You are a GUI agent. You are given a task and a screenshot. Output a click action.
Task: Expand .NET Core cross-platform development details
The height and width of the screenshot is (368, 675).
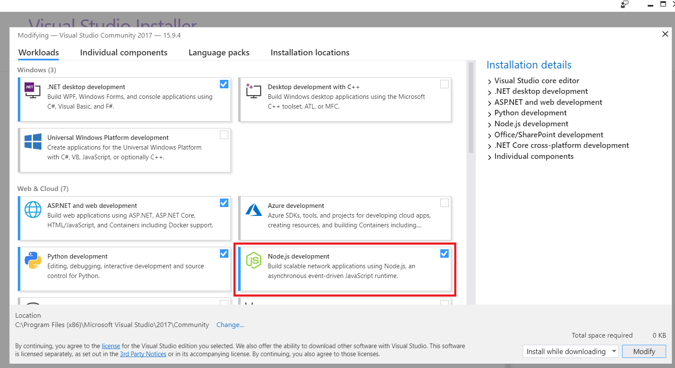click(x=489, y=146)
